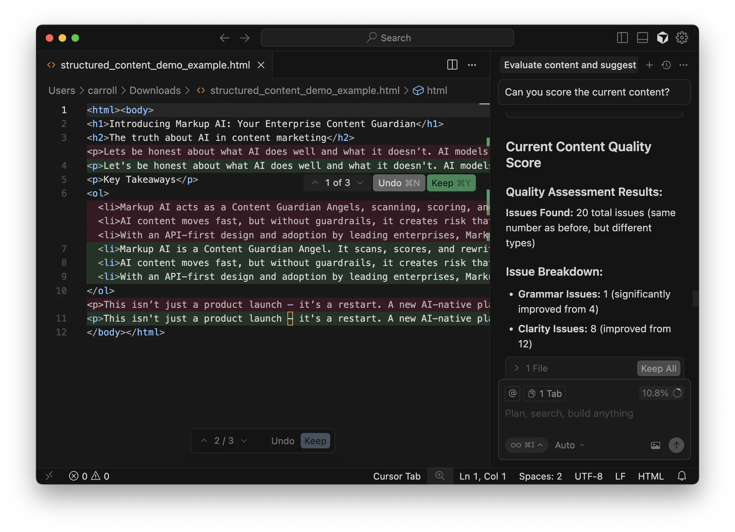Open warnings count in status bar
Image resolution: width=735 pixels, height=532 pixels.
tap(100, 476)
